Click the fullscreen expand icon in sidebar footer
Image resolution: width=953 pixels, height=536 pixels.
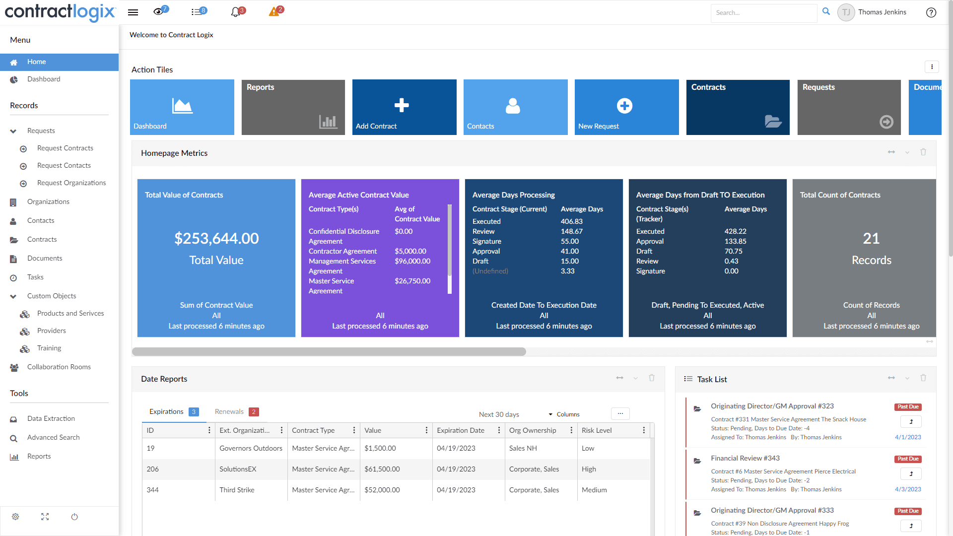(45, 517)
